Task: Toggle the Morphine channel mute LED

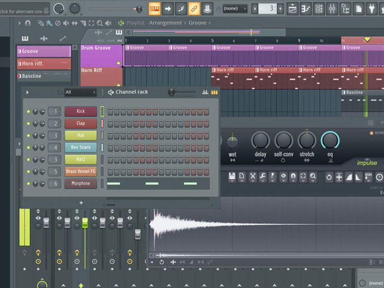Action: (x=28, y=183)
